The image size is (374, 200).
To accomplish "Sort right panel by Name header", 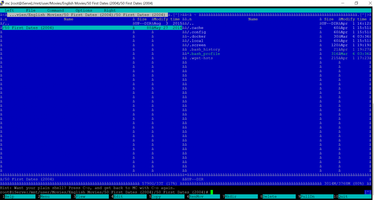I will pyautogui.click(x=253, y=19).
